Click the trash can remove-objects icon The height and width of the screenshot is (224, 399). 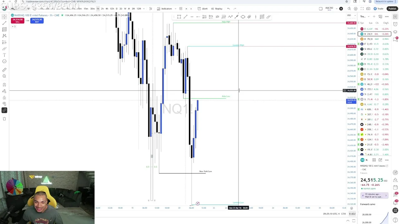4,119
